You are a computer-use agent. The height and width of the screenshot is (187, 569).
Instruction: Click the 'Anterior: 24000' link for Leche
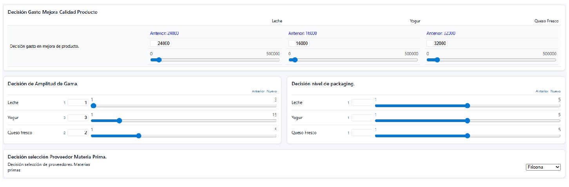(x=165, y=33)
